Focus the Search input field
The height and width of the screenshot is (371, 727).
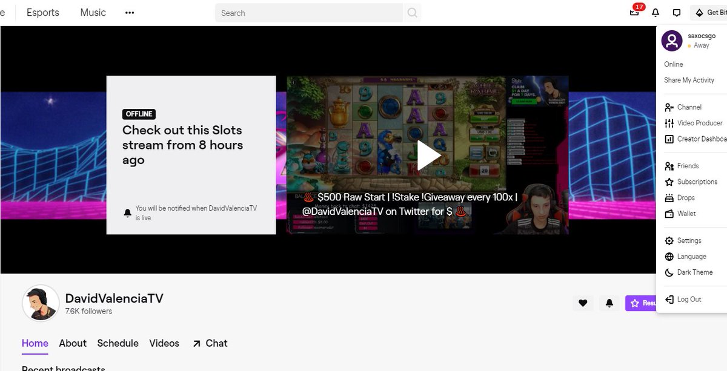tap(309, 13)
